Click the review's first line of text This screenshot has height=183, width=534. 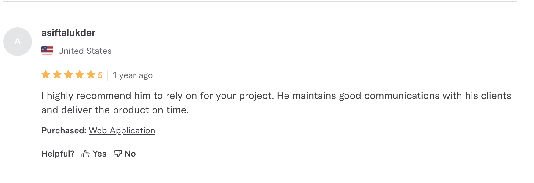[276, 96]
